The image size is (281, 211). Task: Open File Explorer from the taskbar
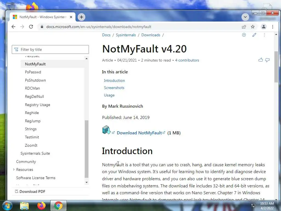pos(24,206)
